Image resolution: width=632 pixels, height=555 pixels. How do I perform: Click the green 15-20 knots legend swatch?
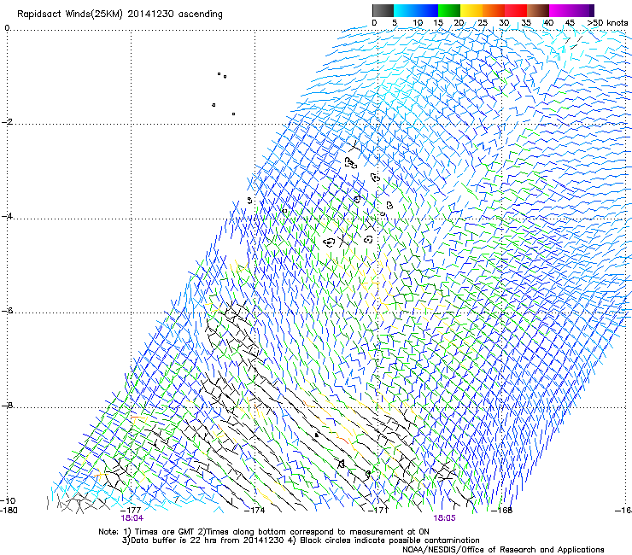point(449,10)
